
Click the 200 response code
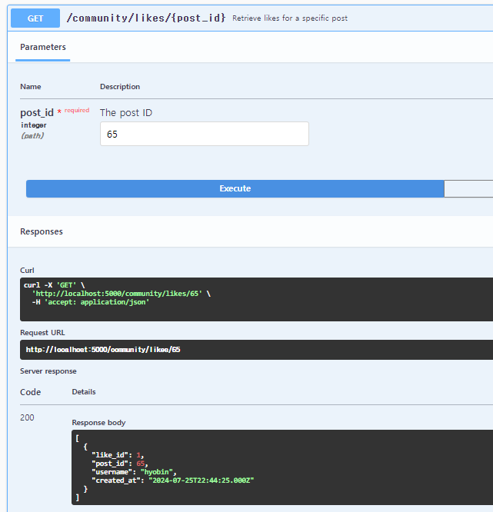pyautogui.click(x=27, y=417)
